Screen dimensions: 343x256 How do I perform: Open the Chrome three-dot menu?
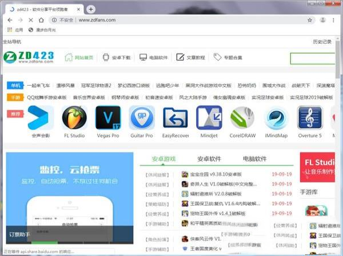[333, 20]
